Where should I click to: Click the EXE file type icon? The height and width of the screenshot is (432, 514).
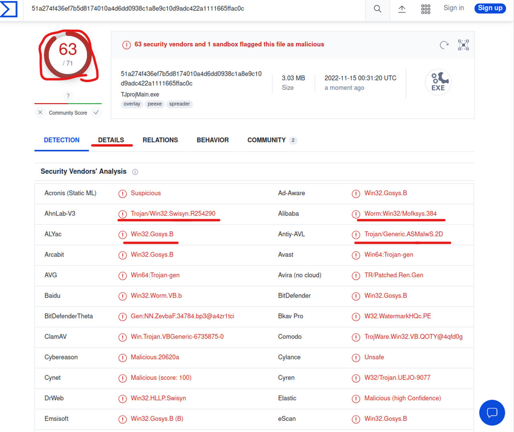(x=438, y=82)
